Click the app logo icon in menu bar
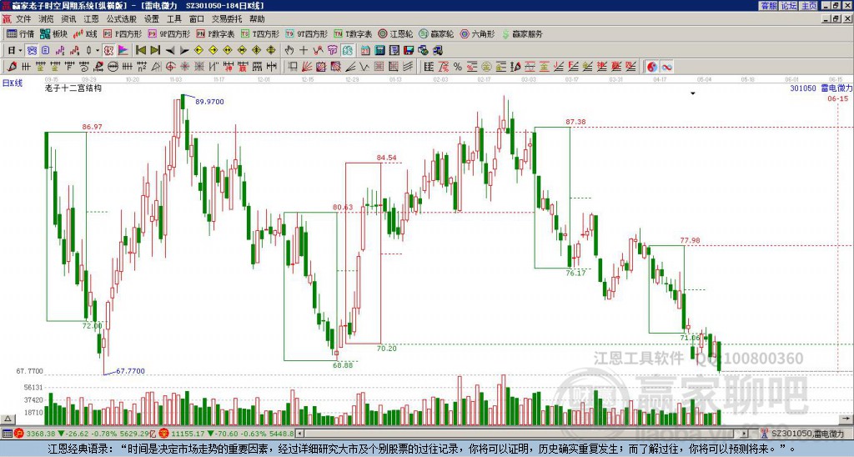Image resolution: width=854 pixels, height=457 pixels. [x=7, y=19]
